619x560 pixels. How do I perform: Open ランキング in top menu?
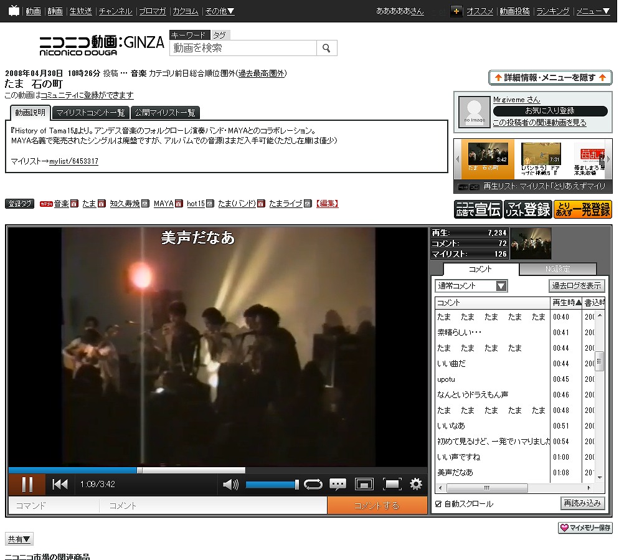[553, 11]
